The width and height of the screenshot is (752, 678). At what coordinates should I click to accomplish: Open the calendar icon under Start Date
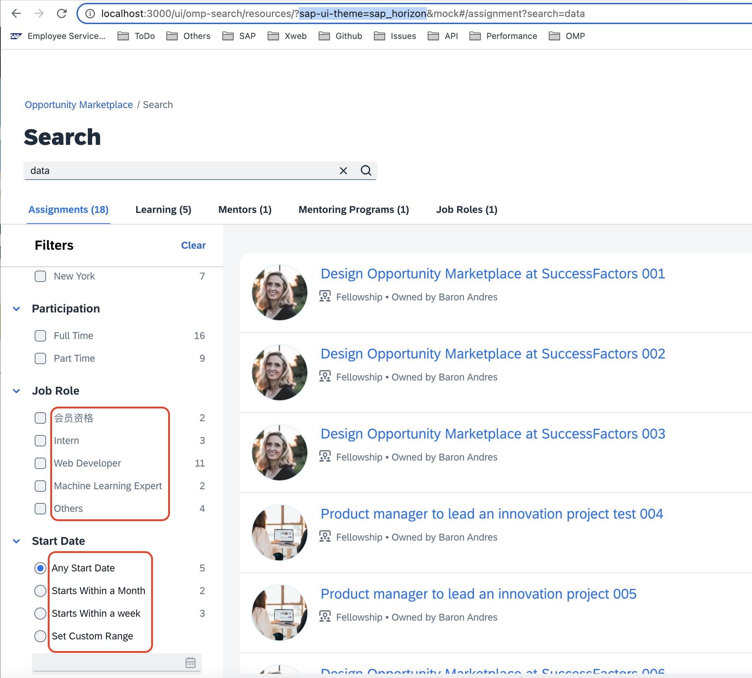[x=190, y=663]
